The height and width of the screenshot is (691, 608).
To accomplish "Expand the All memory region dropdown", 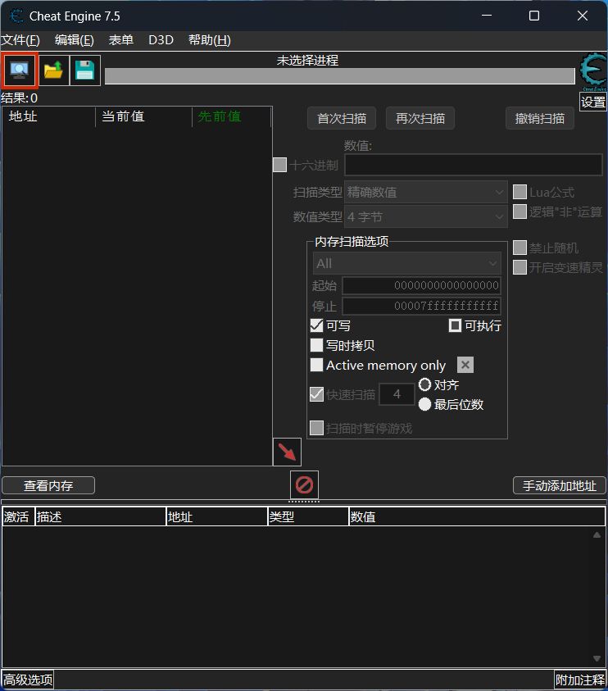I will [x=406, y=264].
